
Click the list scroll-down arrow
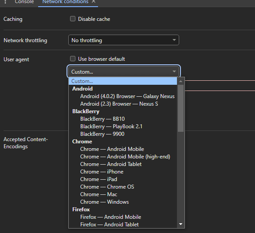coord(180,224)
